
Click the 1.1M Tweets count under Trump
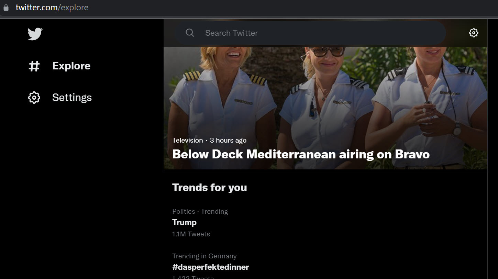click(191, 234)
